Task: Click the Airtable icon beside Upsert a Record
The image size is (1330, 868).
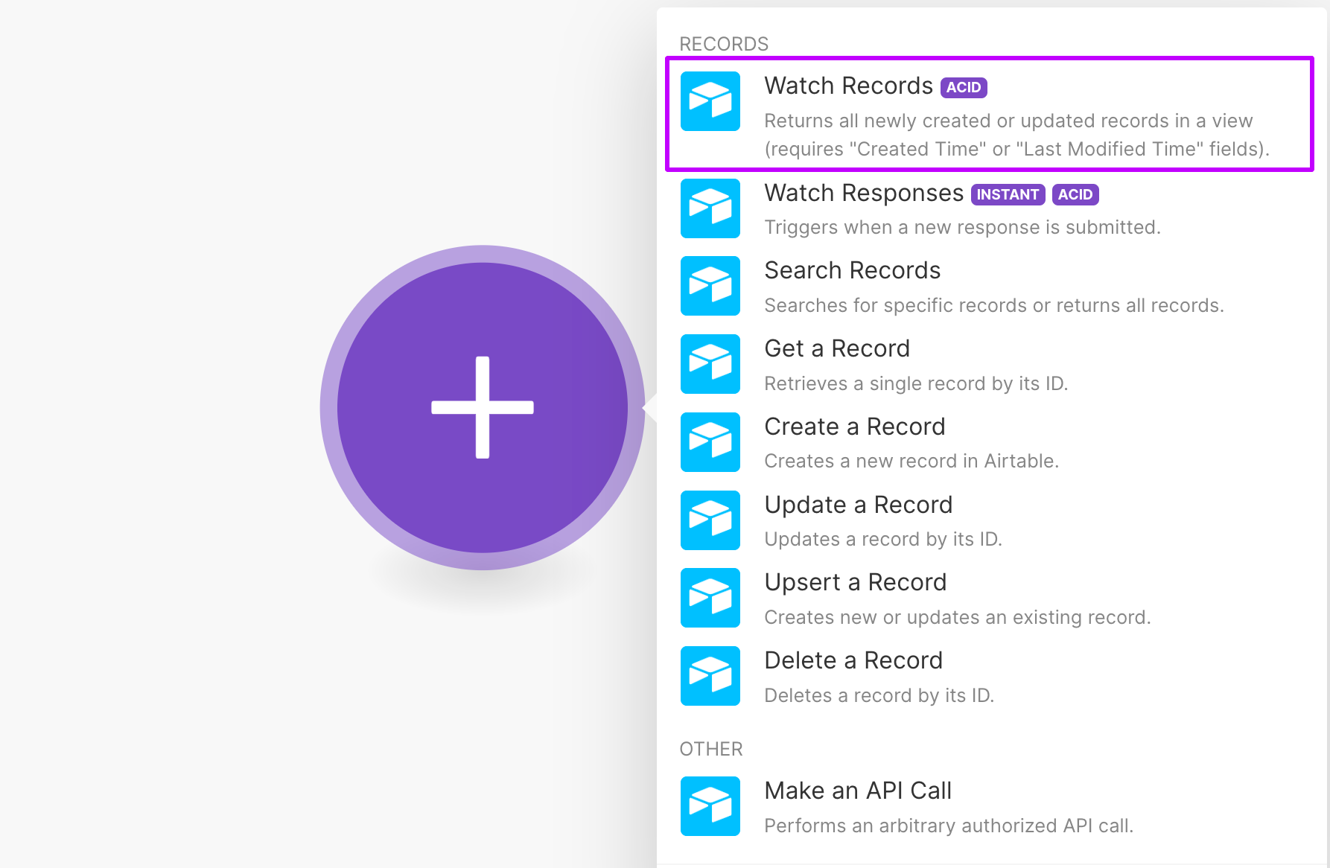Action: click(x=710, y=598)
